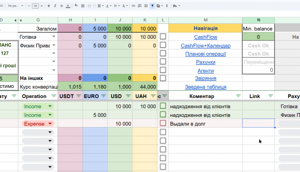The height and width of the screenshot is (172, 300).
Task: Increase font size with plus button
Action: click(x=41, y=6)
